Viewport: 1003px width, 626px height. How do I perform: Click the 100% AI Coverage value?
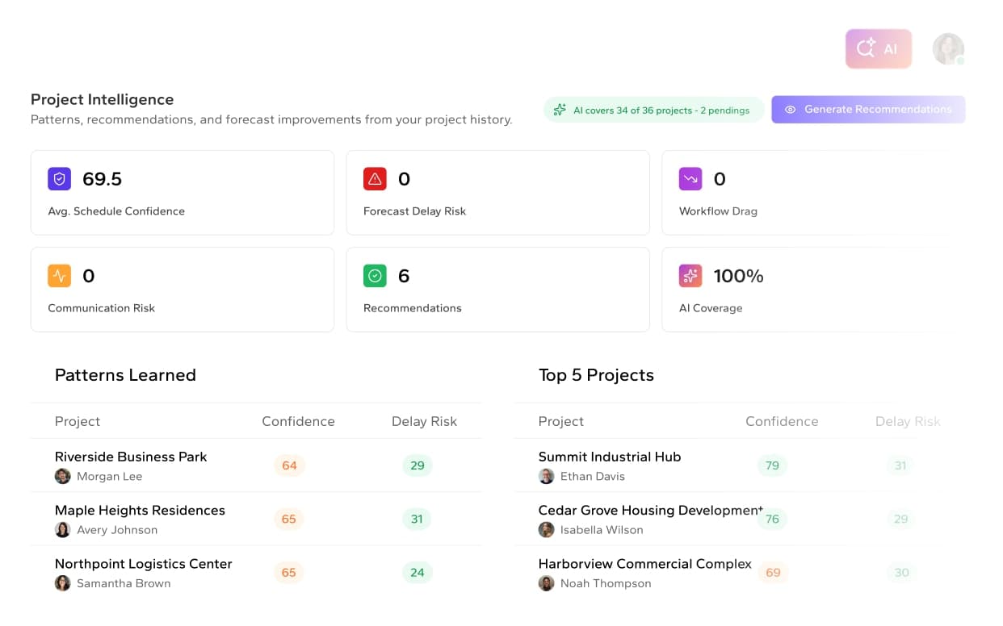pos(738,276)
